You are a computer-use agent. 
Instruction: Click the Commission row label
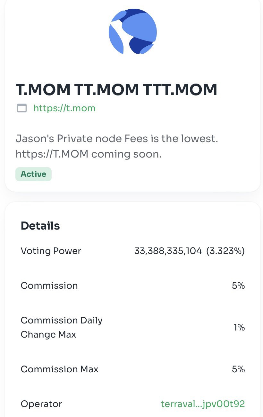49,286
